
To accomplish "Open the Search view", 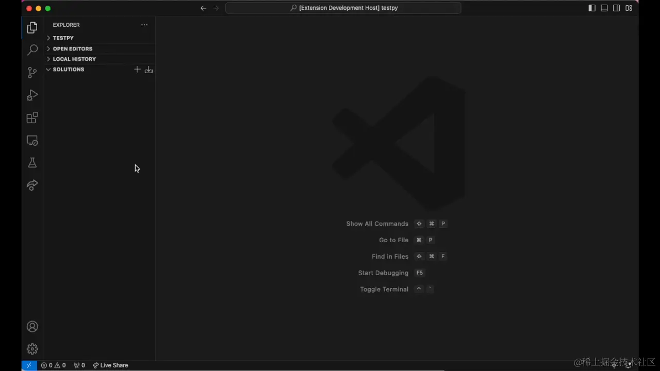I will (32, 49).
